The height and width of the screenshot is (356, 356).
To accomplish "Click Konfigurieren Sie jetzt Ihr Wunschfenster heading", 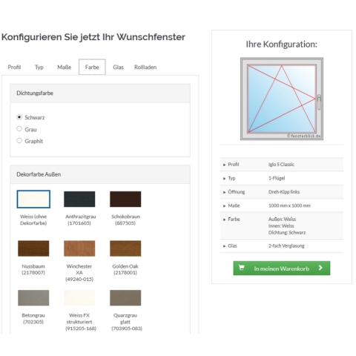I will (93, 37).
